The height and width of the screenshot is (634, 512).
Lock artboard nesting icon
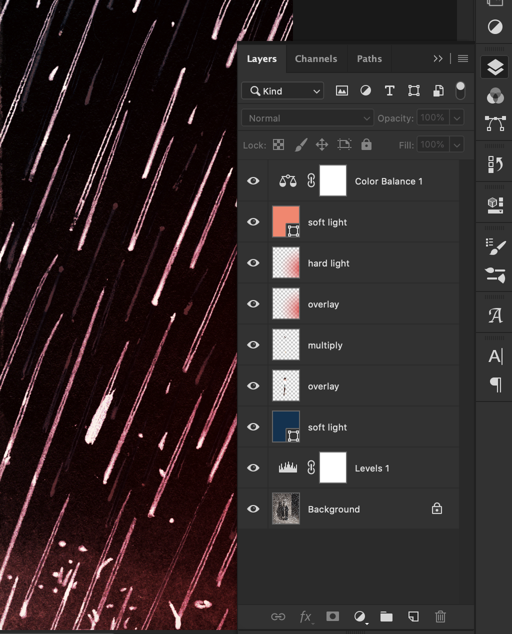click(x=344, y=144)
